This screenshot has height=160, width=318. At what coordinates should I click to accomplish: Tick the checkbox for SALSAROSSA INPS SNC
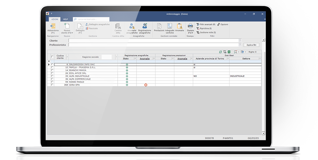coord(52,64)
